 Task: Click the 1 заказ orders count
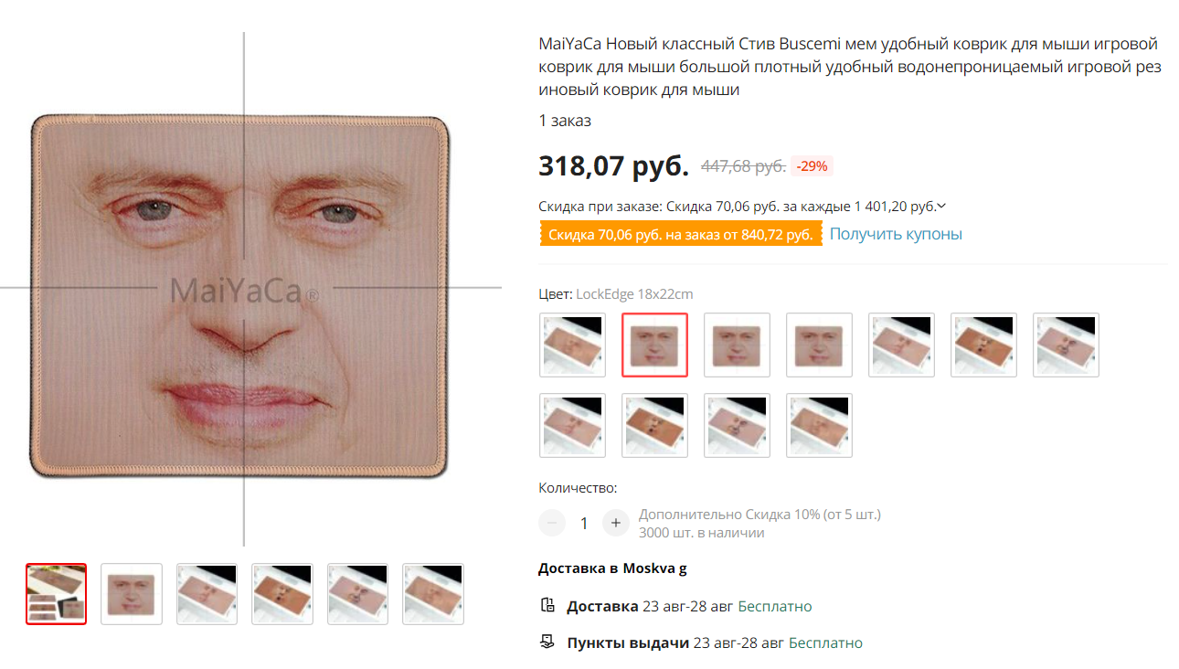(565, 121)
